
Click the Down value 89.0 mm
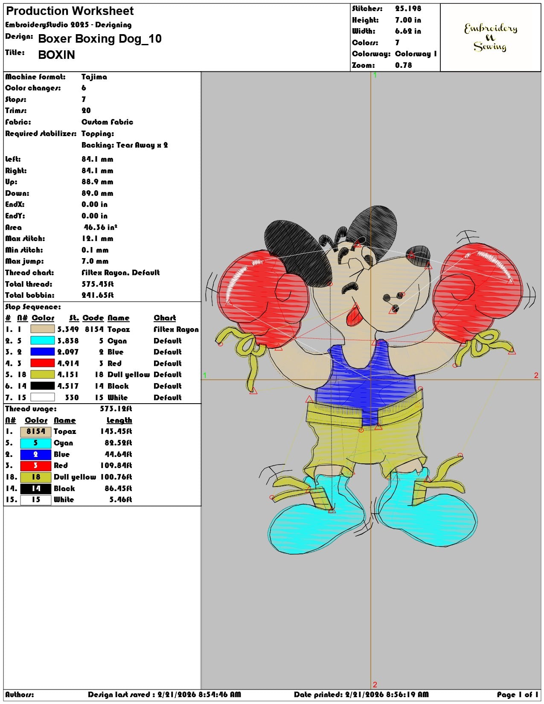[x=97, y=193]
